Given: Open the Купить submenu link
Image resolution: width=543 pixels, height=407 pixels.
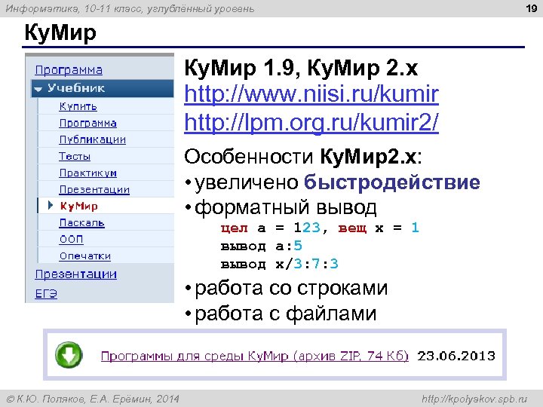Looking at the screenshot, I should coord(78,106).
